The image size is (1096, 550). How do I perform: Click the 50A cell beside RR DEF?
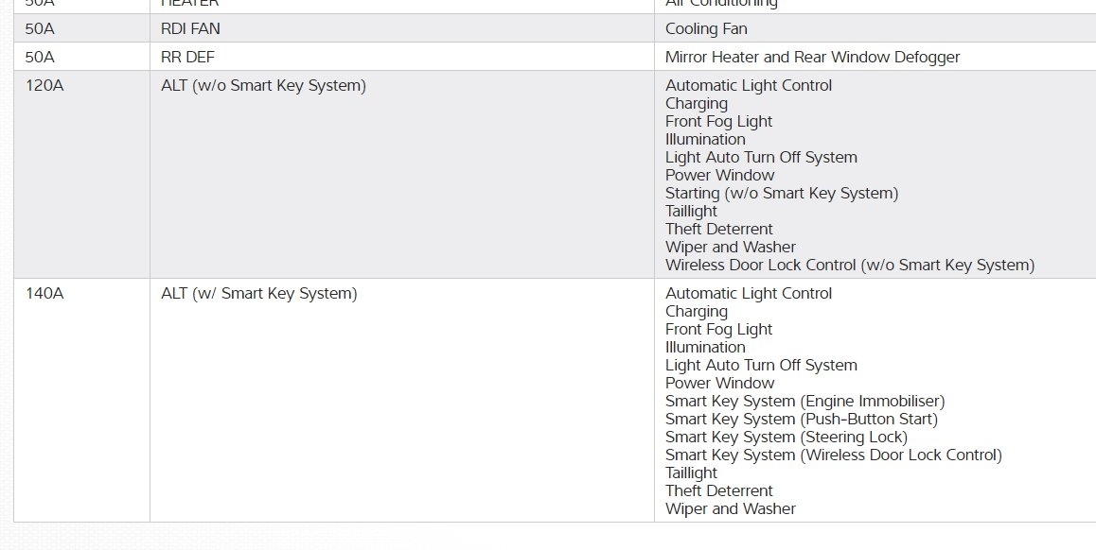(40, 57)
